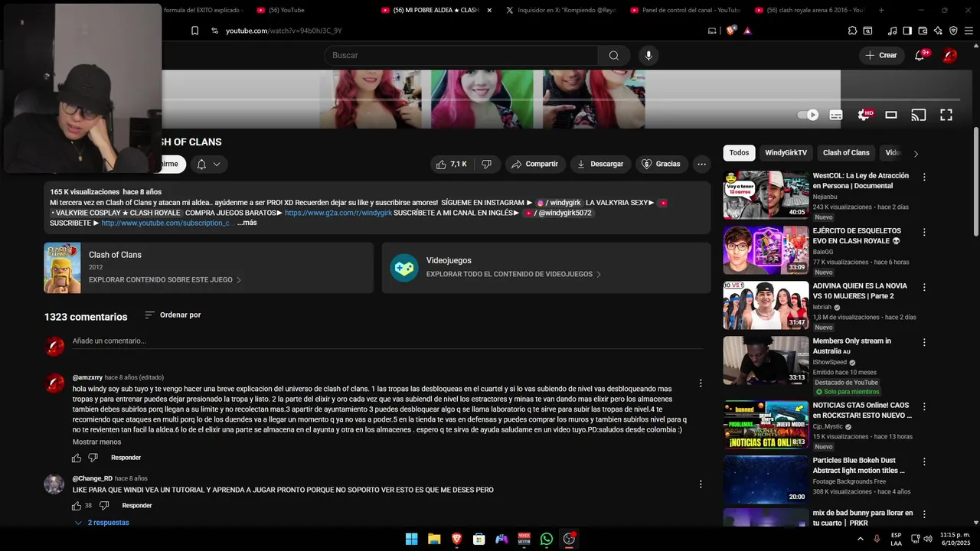Image resolution: width=980 pixels, height=551 pixels.
Task: Click the Descargar download button
Action: pos(599,164)
